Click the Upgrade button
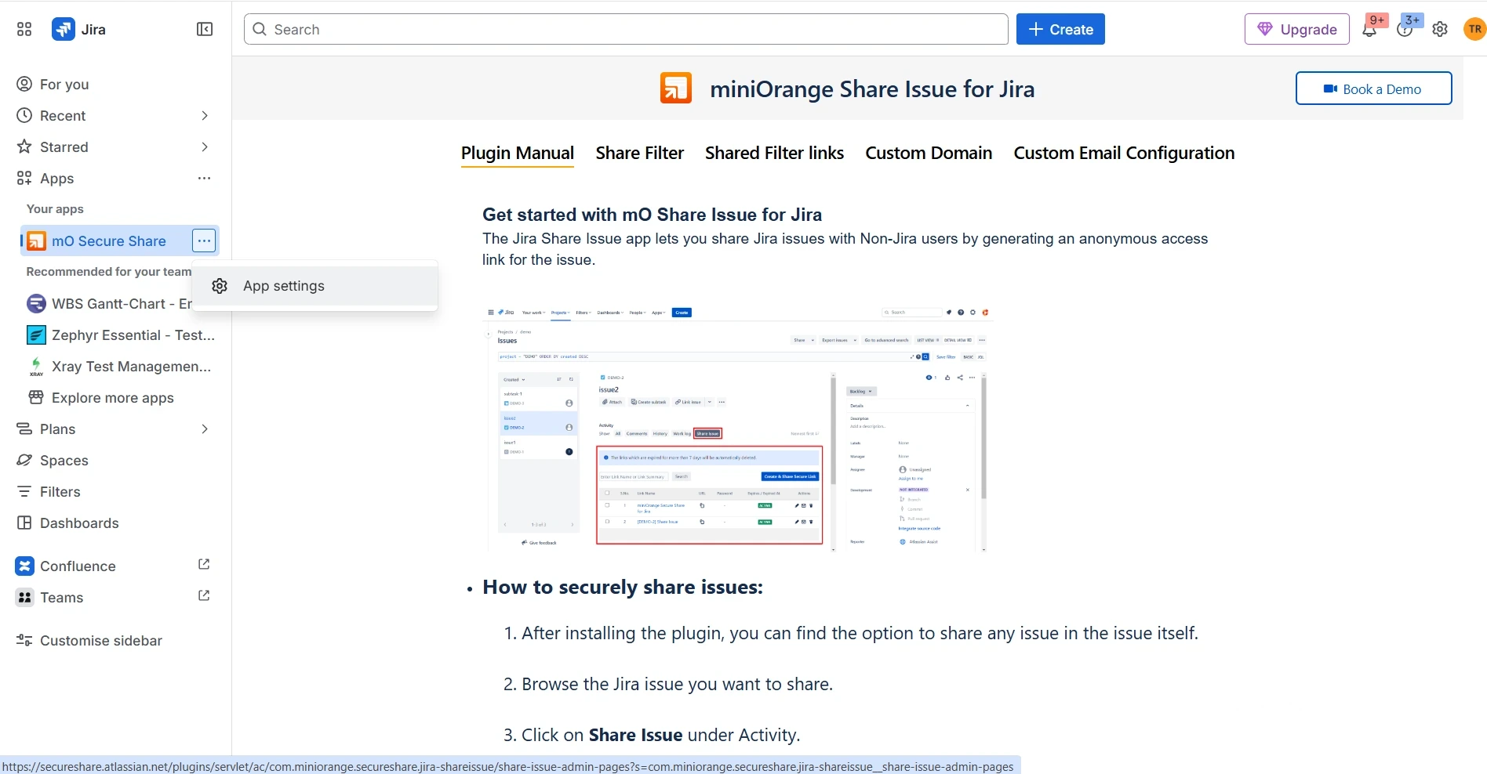The image size is (1487, 774). click(x=1297, y=29)
